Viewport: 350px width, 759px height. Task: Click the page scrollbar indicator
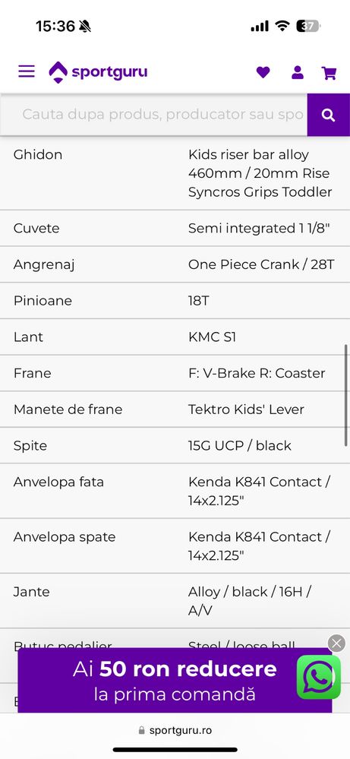pos(345,395)
